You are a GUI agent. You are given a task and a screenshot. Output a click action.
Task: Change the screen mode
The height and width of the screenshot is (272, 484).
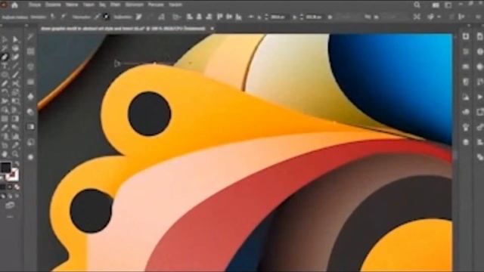[x=10, y=205]
